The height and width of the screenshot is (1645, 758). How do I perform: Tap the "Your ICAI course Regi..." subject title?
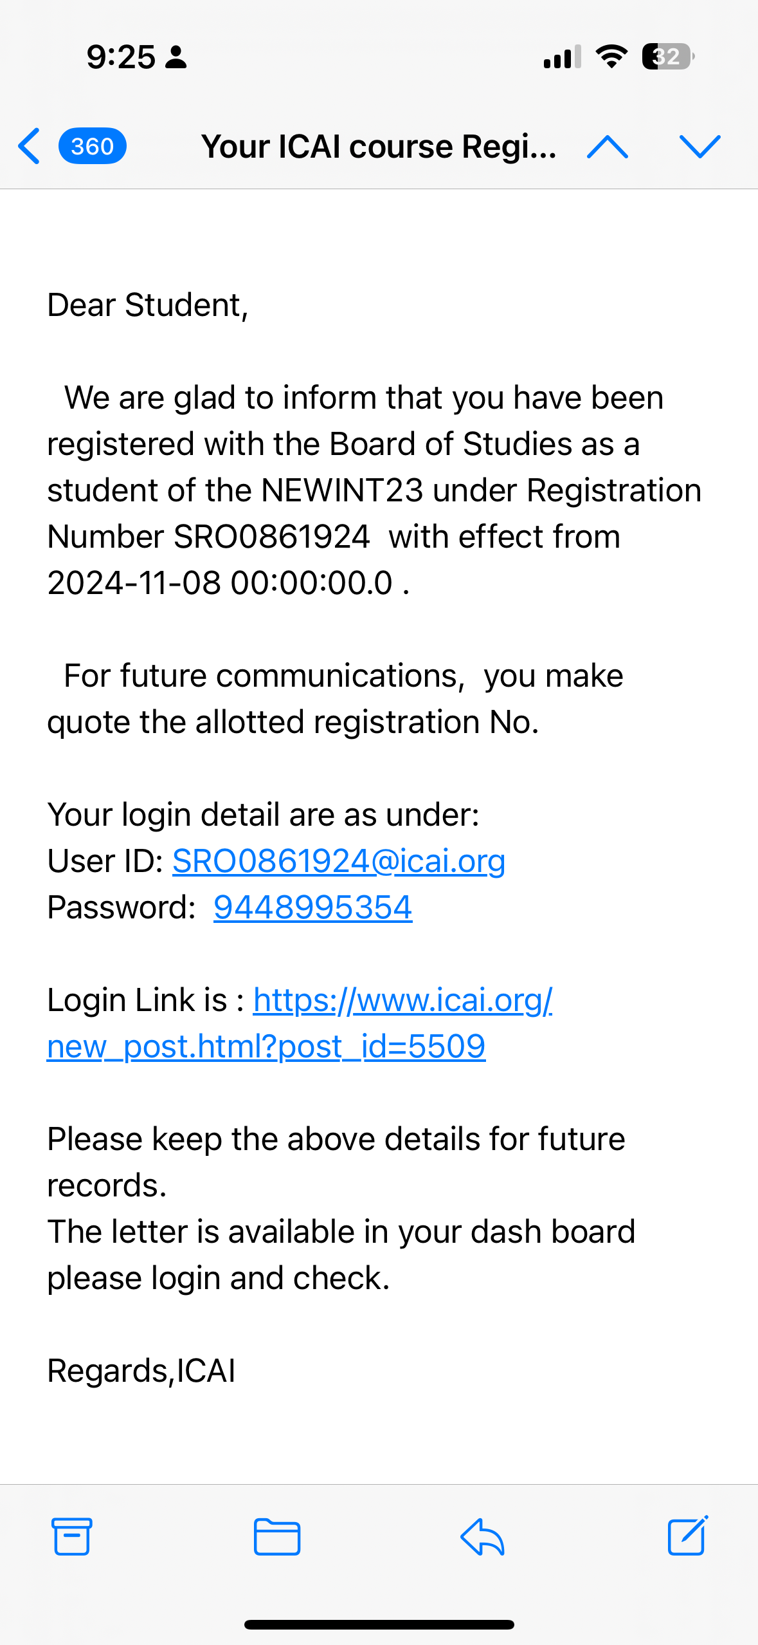pos(379,147)
